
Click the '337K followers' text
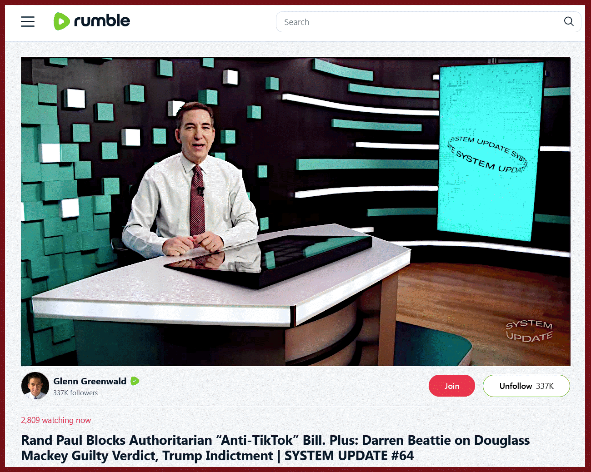(x=75, y=393)
